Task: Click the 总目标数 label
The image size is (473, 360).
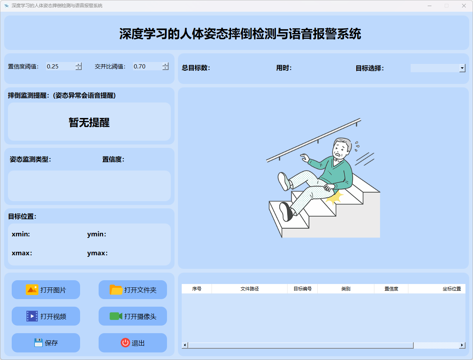Action: [x=196, y=68]
